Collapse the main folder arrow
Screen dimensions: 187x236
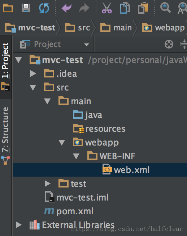pyautogui.click(x=47, y=101)
